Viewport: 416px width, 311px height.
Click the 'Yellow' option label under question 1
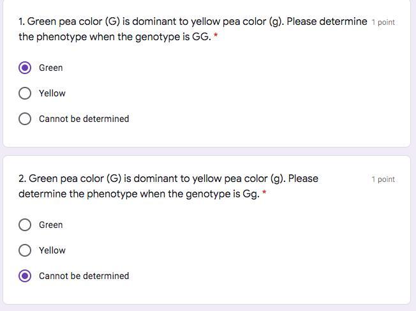tap(52, 93)
